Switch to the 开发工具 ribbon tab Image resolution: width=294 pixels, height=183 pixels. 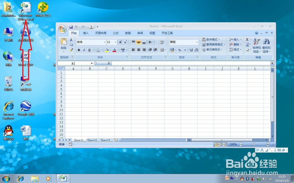point(167,33)
